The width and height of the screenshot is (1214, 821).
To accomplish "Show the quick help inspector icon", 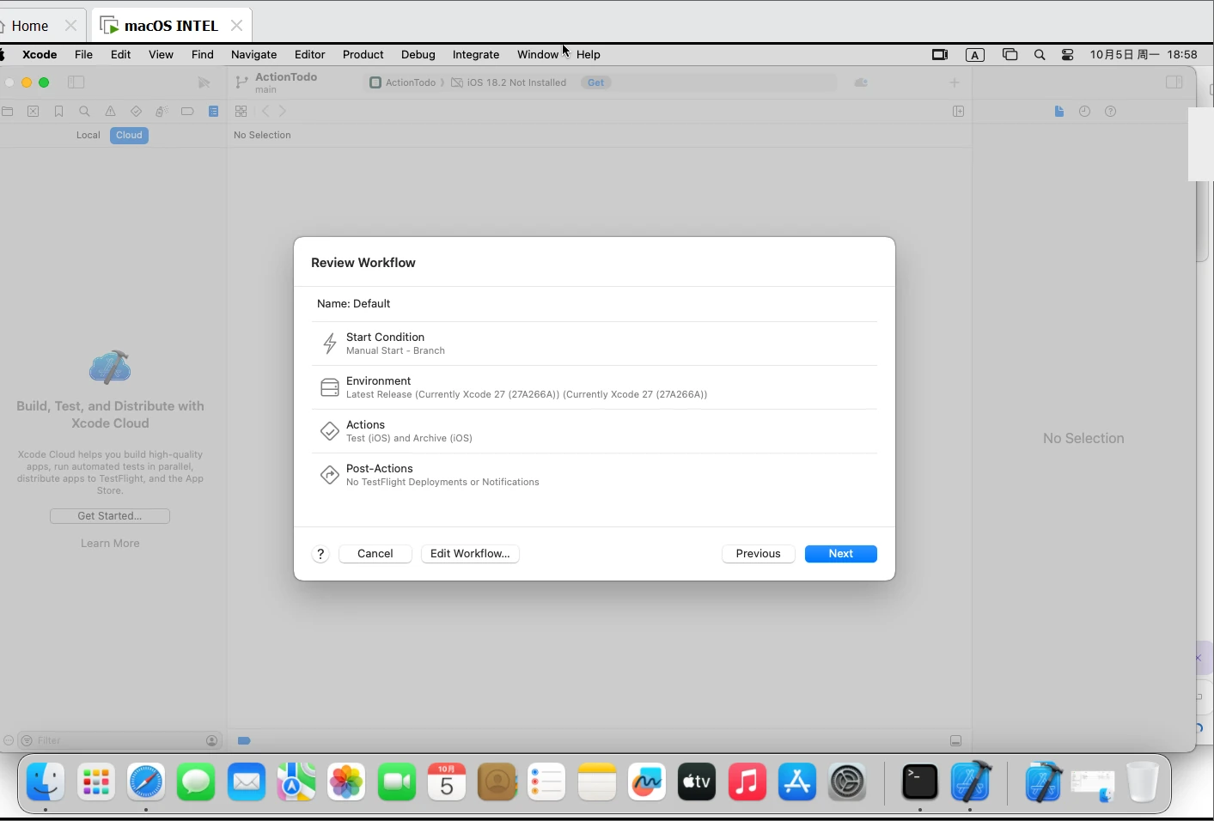I will [x=1110, y=112].
